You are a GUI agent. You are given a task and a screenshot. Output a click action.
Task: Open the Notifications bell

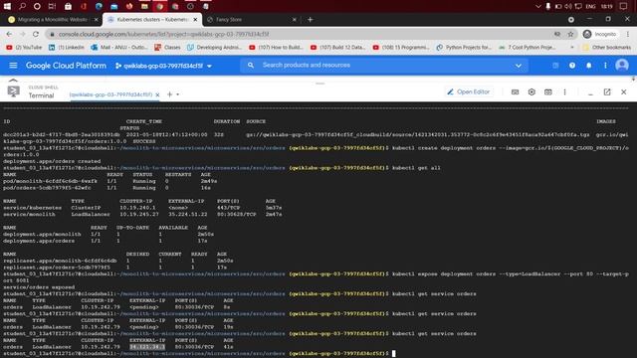click(588, 66)
